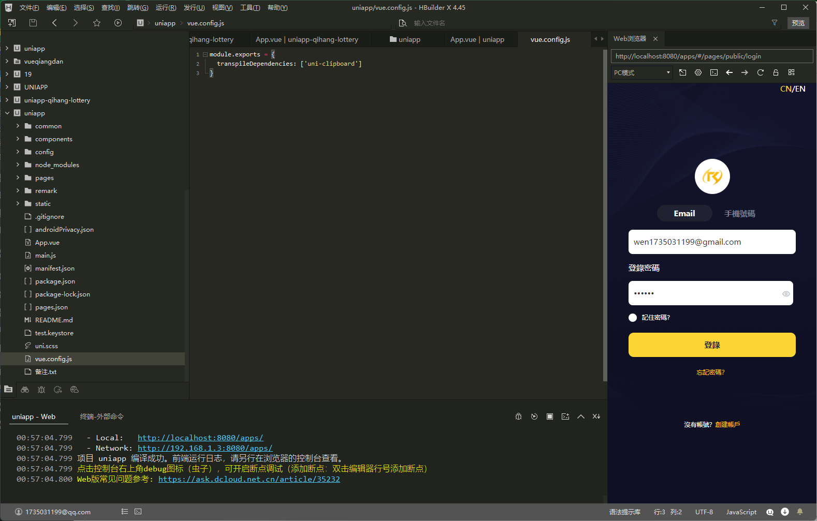Screen dimensions: 817x521
Task: Toggle password visibility eye icon
Action: point(786,294)
